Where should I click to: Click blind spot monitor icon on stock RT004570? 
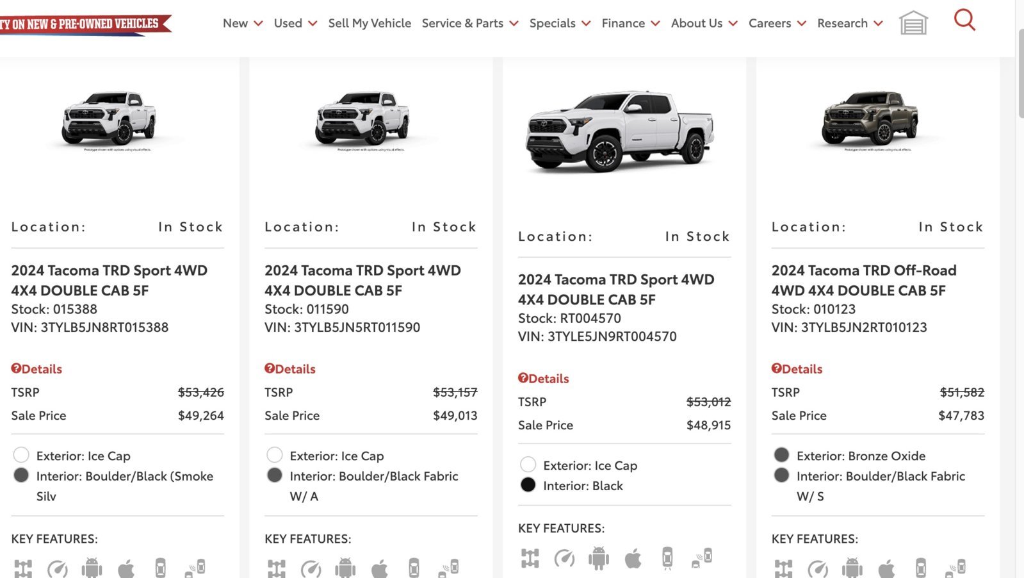702,557
